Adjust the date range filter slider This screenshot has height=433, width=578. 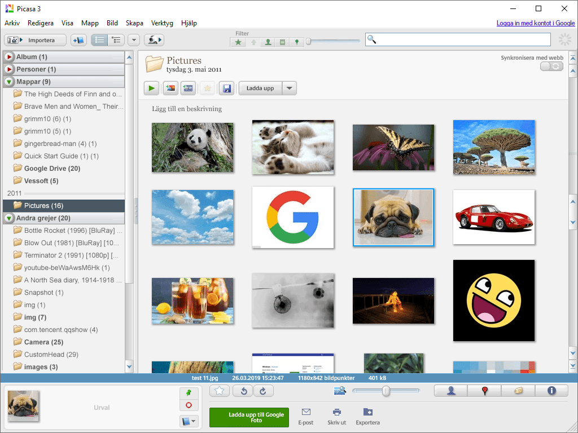coord(309,42)
